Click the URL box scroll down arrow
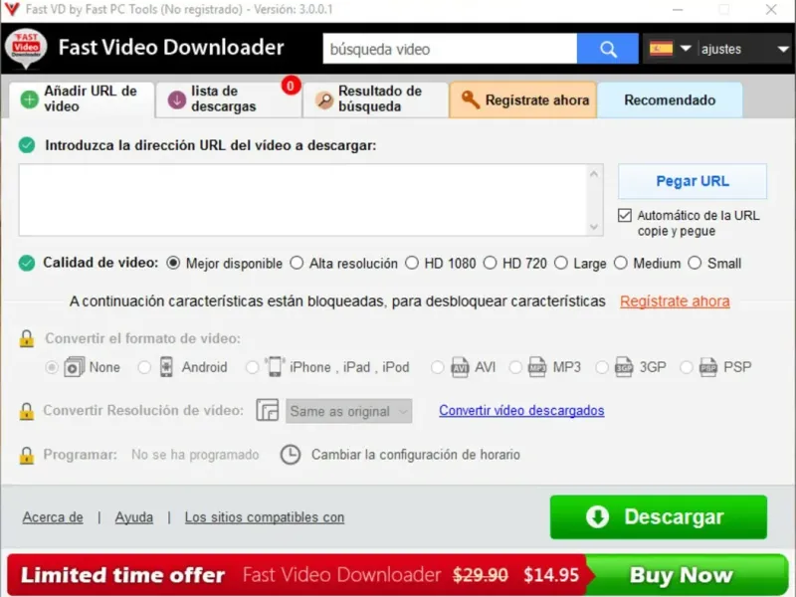This screenshot has height=597, width=796. click(x=594, y=227)
